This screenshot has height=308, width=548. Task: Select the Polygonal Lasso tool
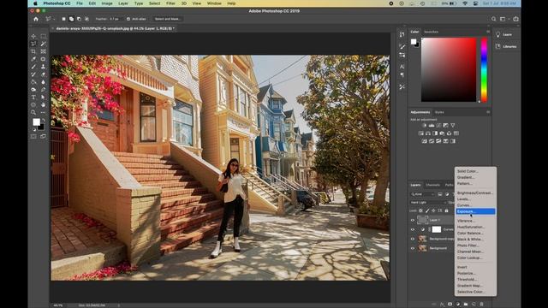coord(33,44)
